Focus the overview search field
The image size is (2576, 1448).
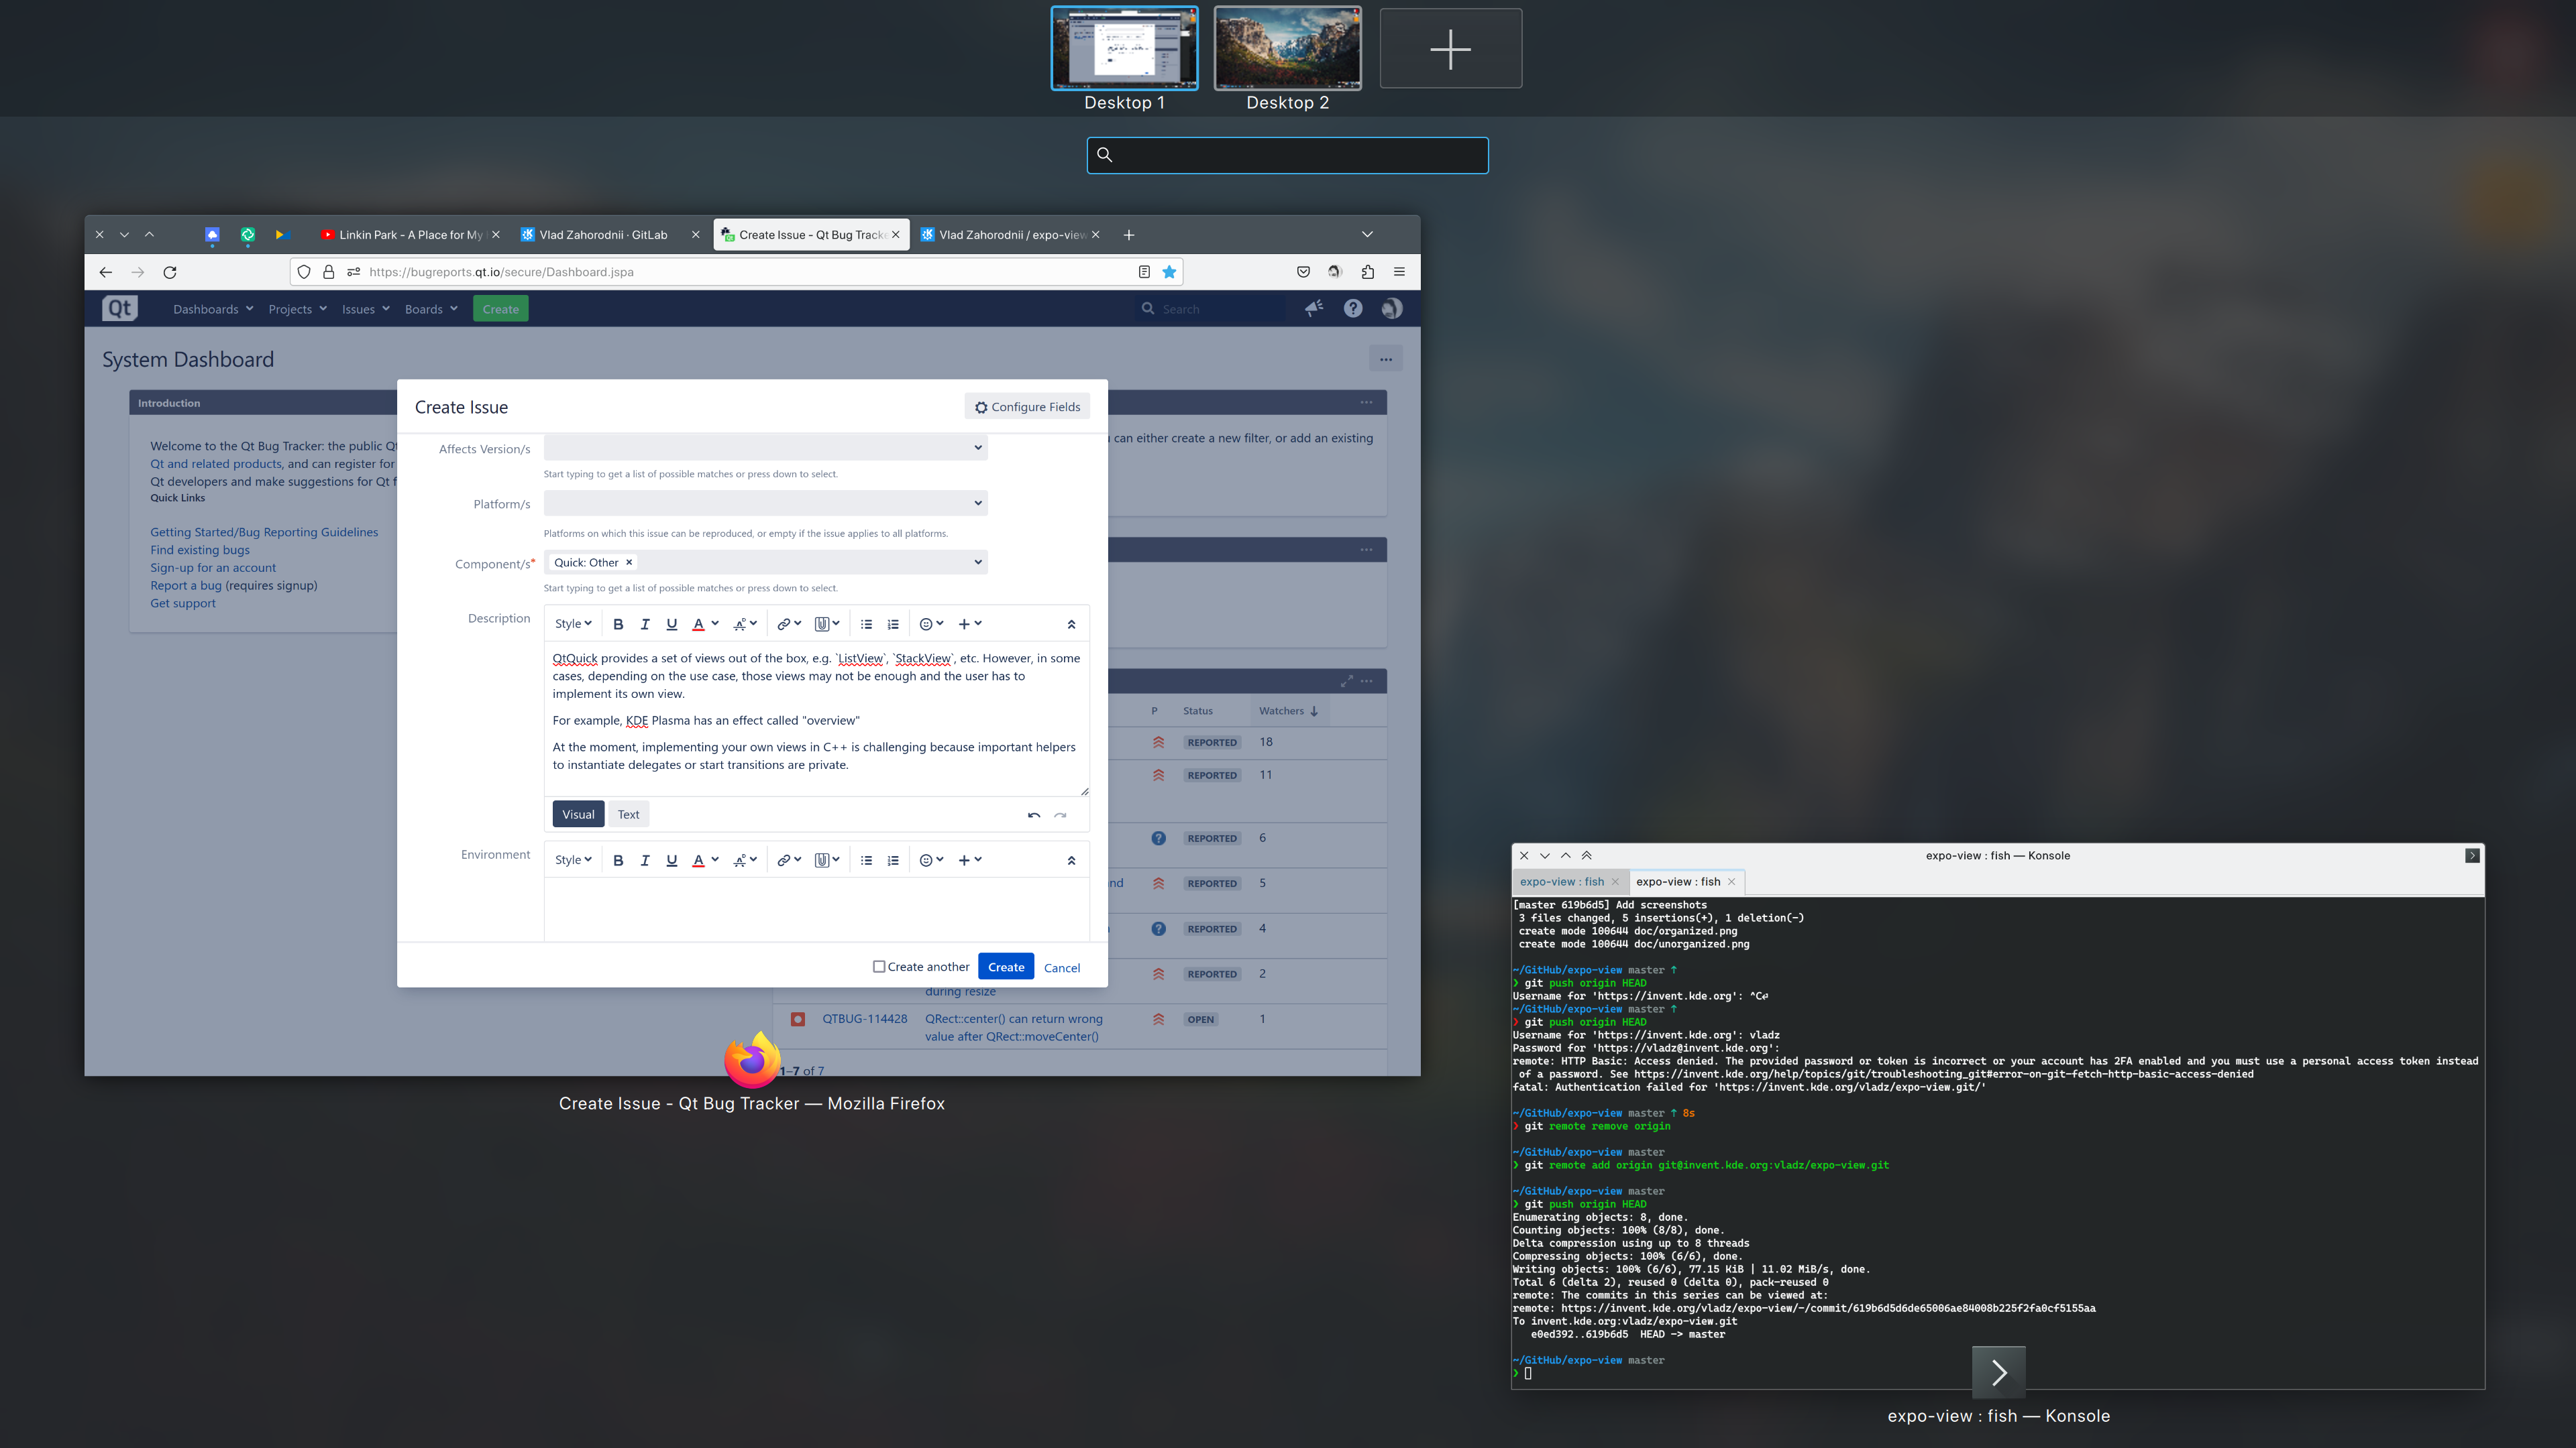pyautogui.click(x=1287, y=155)
